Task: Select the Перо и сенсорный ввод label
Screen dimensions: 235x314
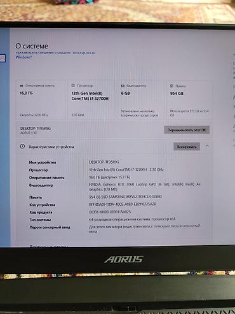Action: [x=50, y=227]
